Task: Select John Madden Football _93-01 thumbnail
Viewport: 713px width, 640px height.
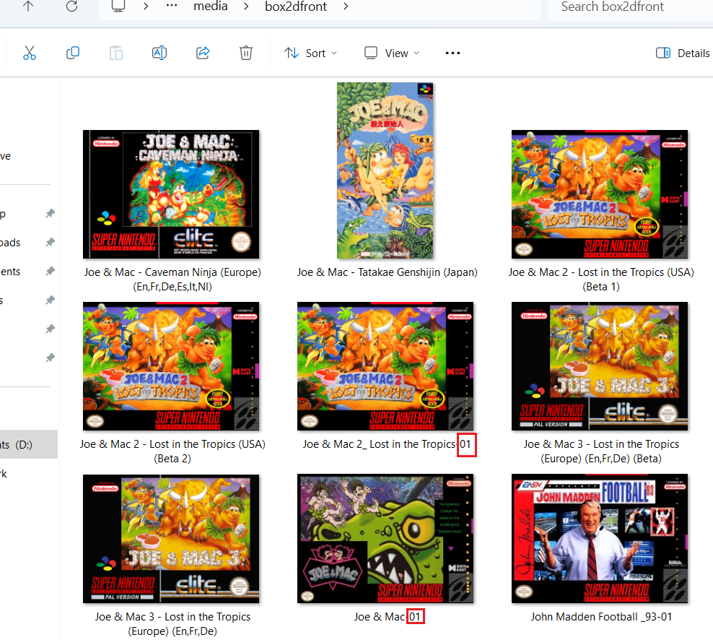Action: tap(600, 539)
